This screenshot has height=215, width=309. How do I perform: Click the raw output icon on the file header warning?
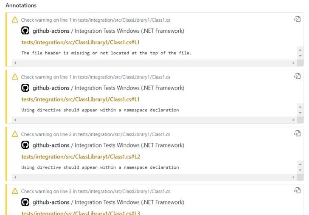[297, 19]
